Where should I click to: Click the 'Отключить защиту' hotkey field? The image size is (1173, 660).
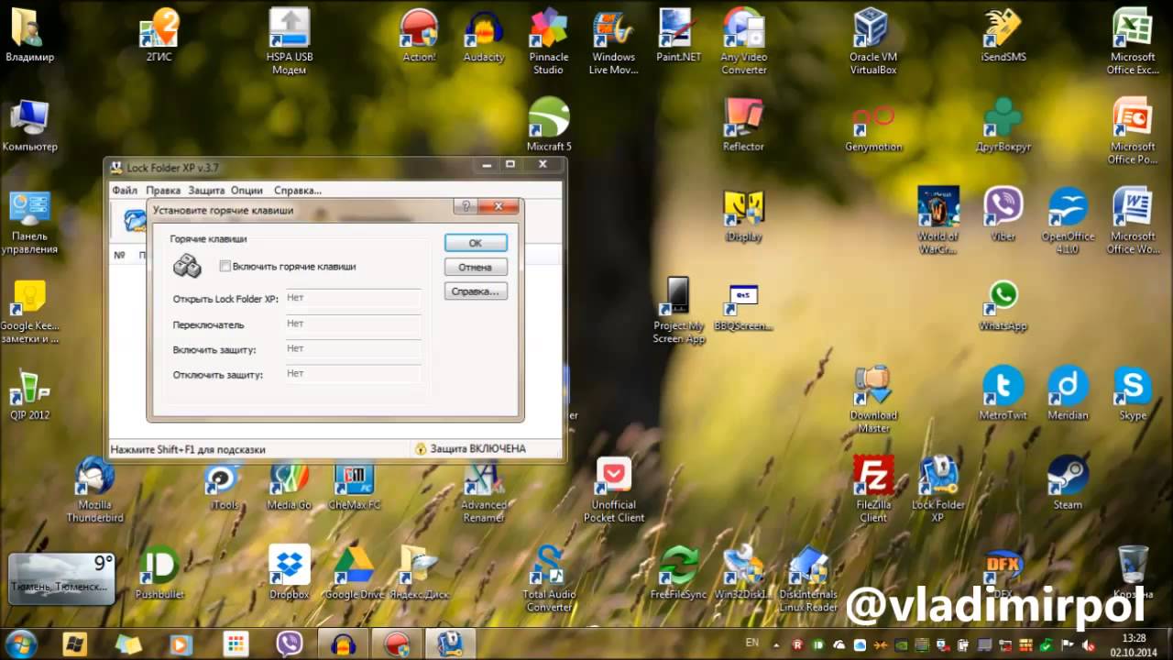pos(353,374)
